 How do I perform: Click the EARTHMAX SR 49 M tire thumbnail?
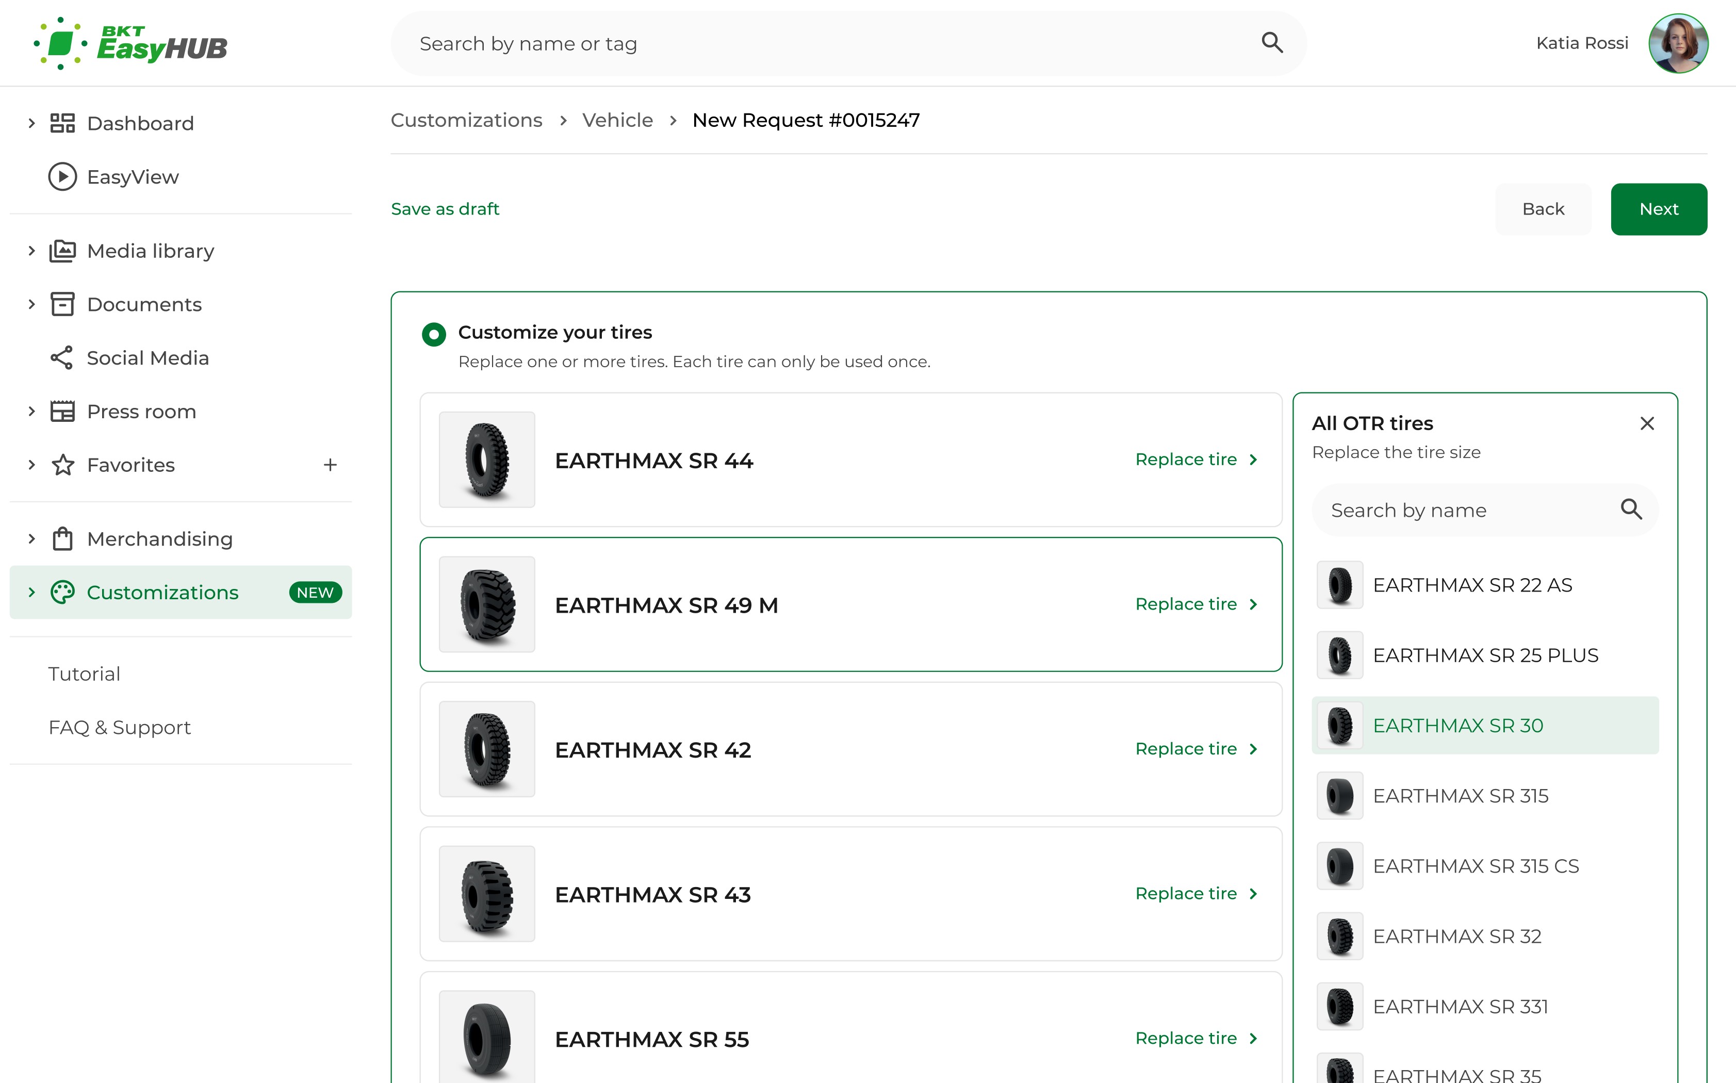[x=487, y=604]
